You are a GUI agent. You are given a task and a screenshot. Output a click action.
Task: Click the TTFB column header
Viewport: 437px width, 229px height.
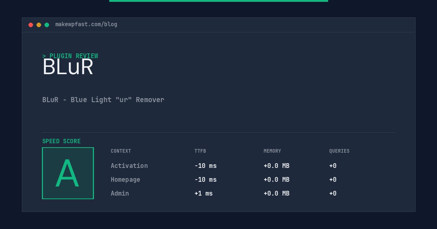(x=200, y=151)
